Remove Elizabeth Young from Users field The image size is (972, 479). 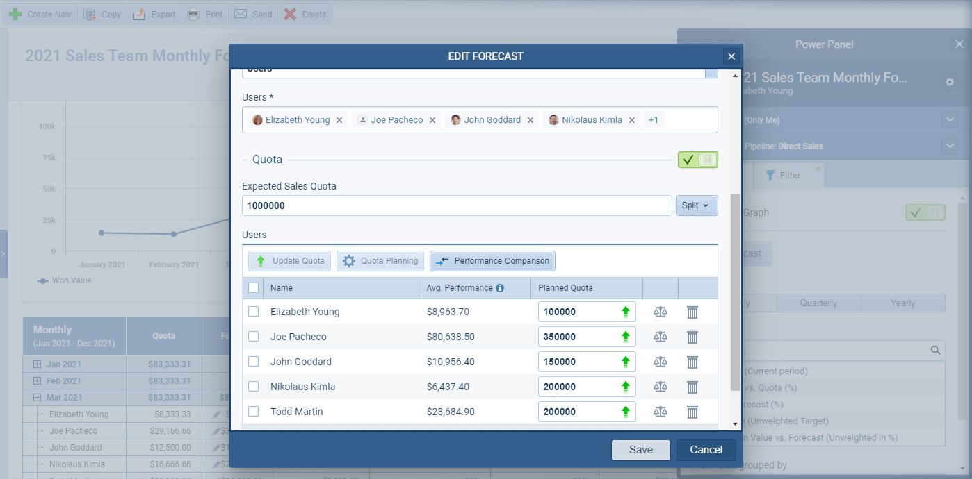tap(339, 120)
